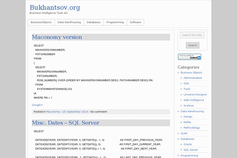237x158 pixels.
Task: Click the 'WHERE RN = 1' code line
Action: click(43, 98)
